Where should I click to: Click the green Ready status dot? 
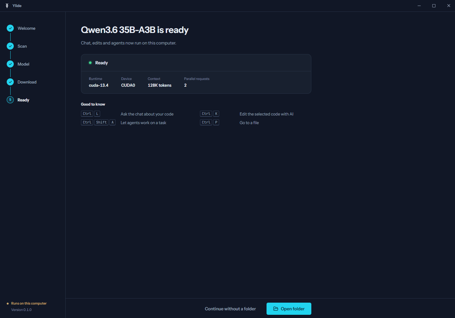click(90, 63)
